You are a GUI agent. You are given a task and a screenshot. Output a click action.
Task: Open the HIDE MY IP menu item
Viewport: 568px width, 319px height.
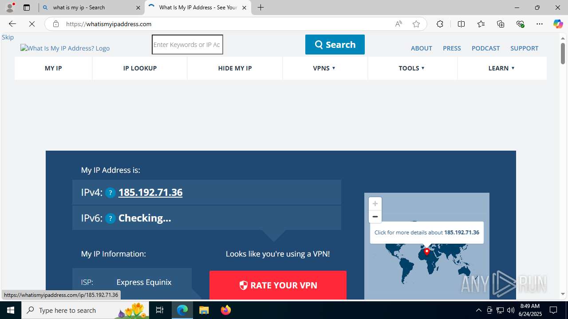click(x=235, y=68)
